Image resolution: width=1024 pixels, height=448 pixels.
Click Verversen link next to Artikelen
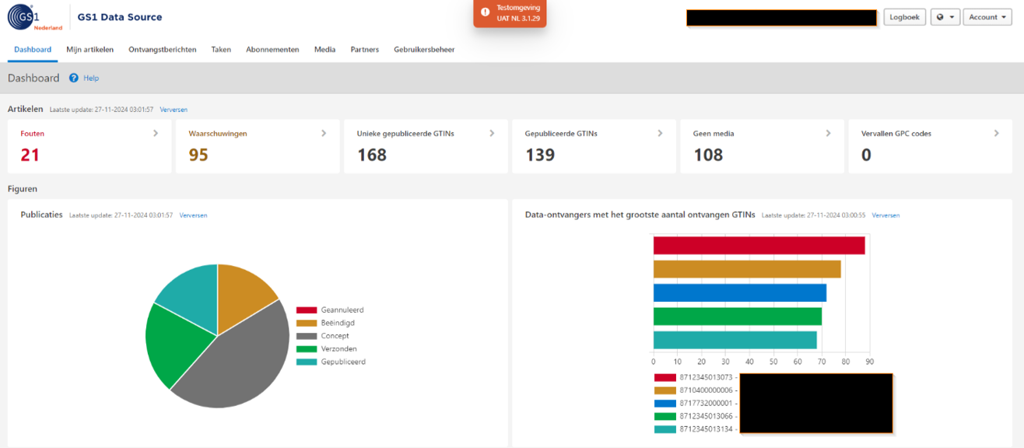tap(174, 110)
